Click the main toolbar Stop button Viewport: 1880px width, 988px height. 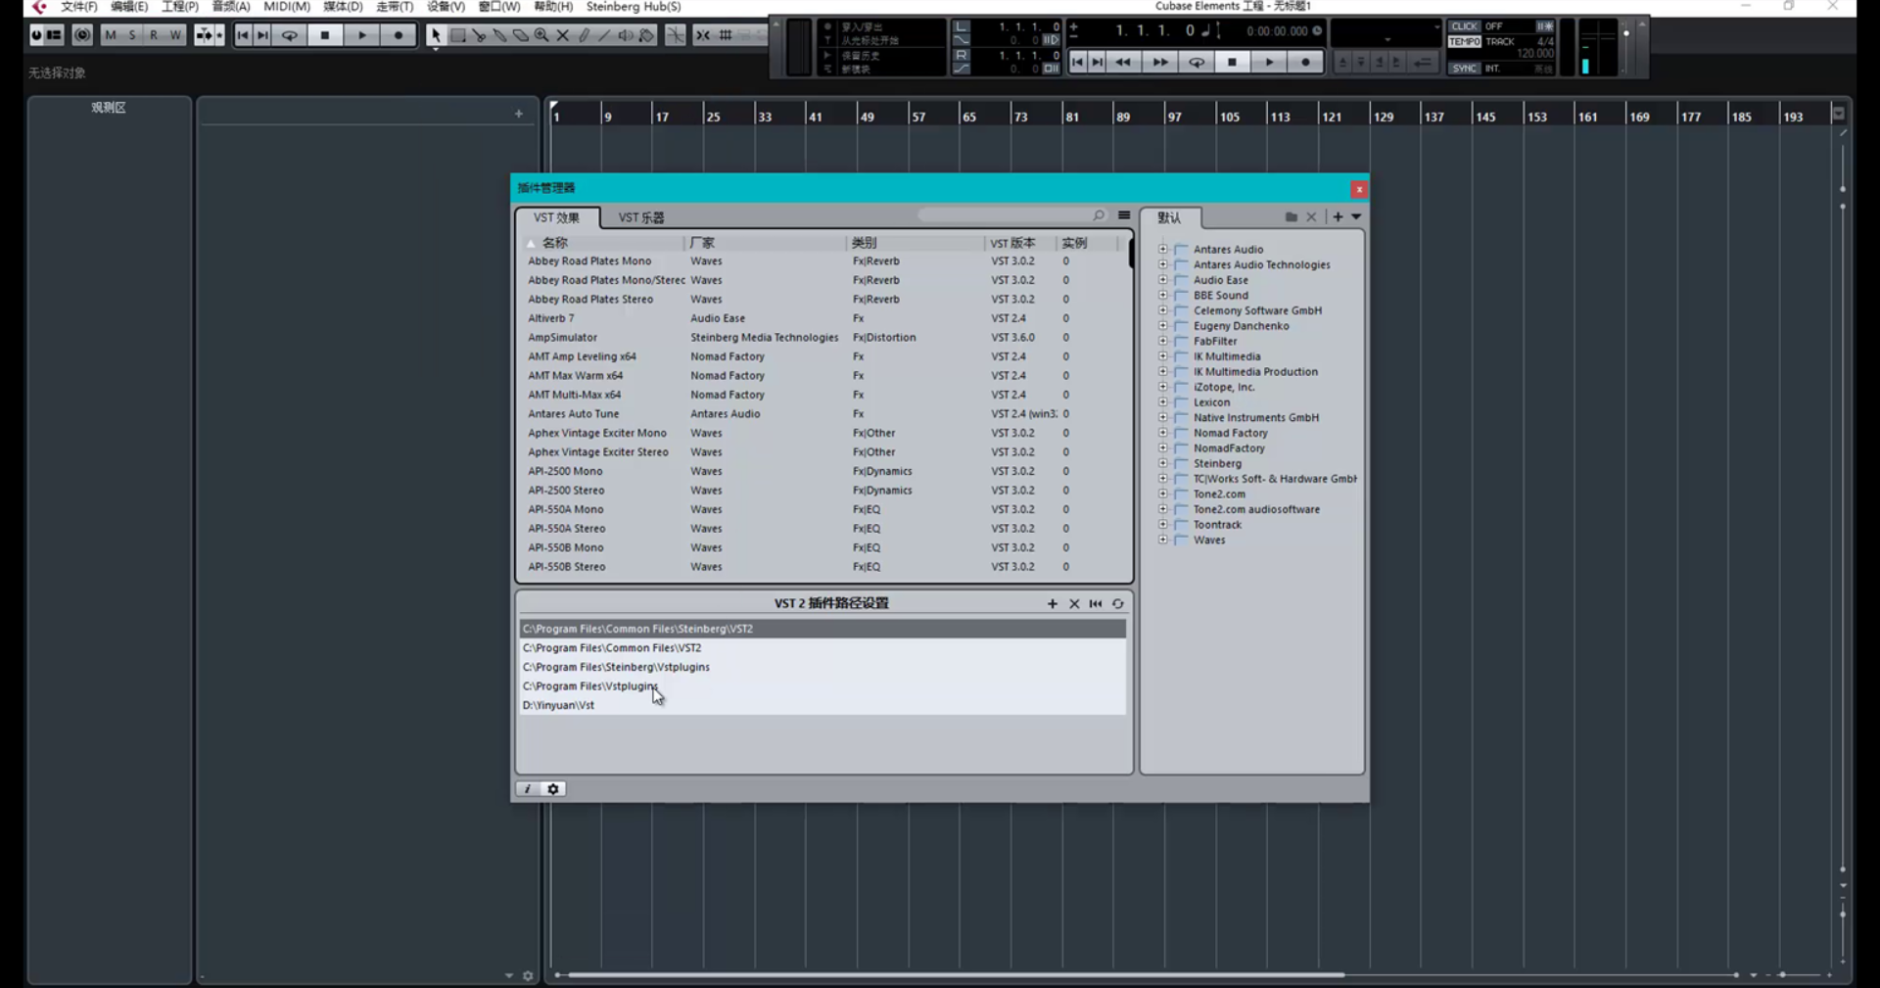[325, 35]
